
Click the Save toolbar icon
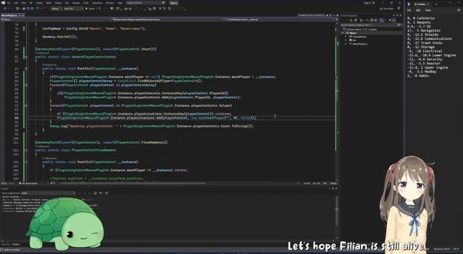[x=27, y=8]
